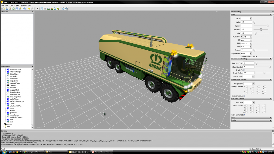Open the RMB Sub dropdown
Image resolution: width=274 pixels, height=154 pixels.
251,47
